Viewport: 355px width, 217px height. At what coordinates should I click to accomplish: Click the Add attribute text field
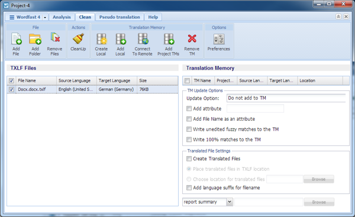(x=255, y=109)
